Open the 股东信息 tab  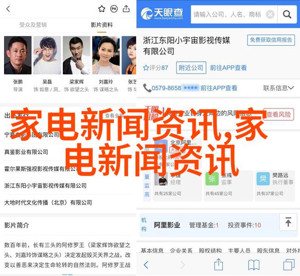[x=268, y=250]
